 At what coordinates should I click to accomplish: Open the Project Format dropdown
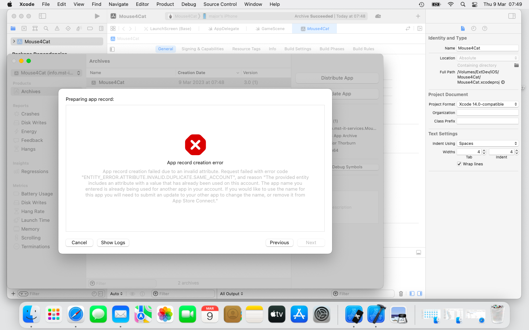[487, 104]
